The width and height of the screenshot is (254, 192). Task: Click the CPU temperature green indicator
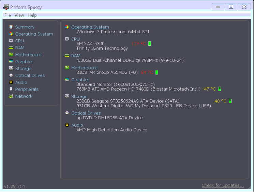(150, 43)
